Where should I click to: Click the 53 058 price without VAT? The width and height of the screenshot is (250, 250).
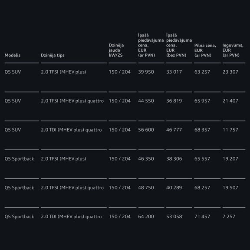click(174, 217)
